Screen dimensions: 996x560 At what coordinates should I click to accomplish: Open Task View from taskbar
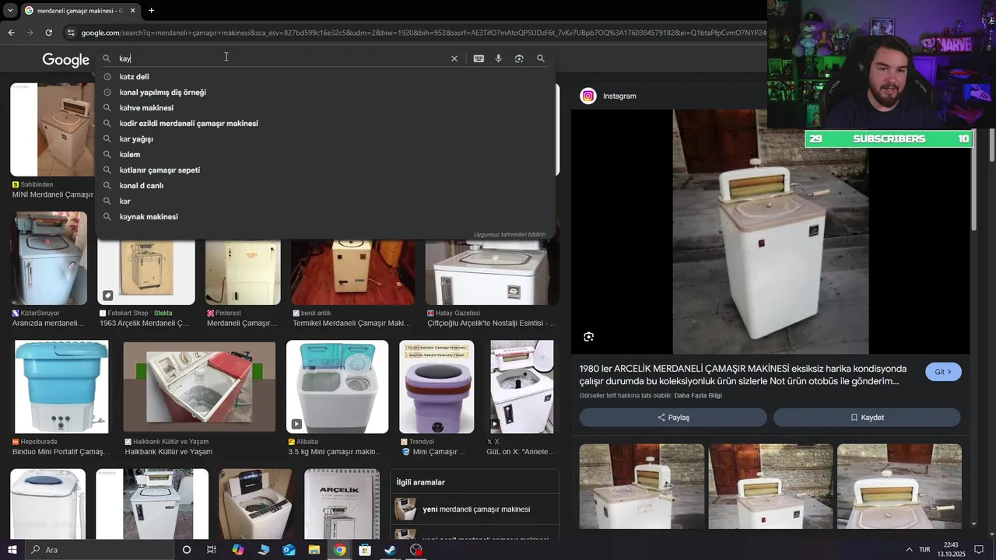(x=211, y=550)
